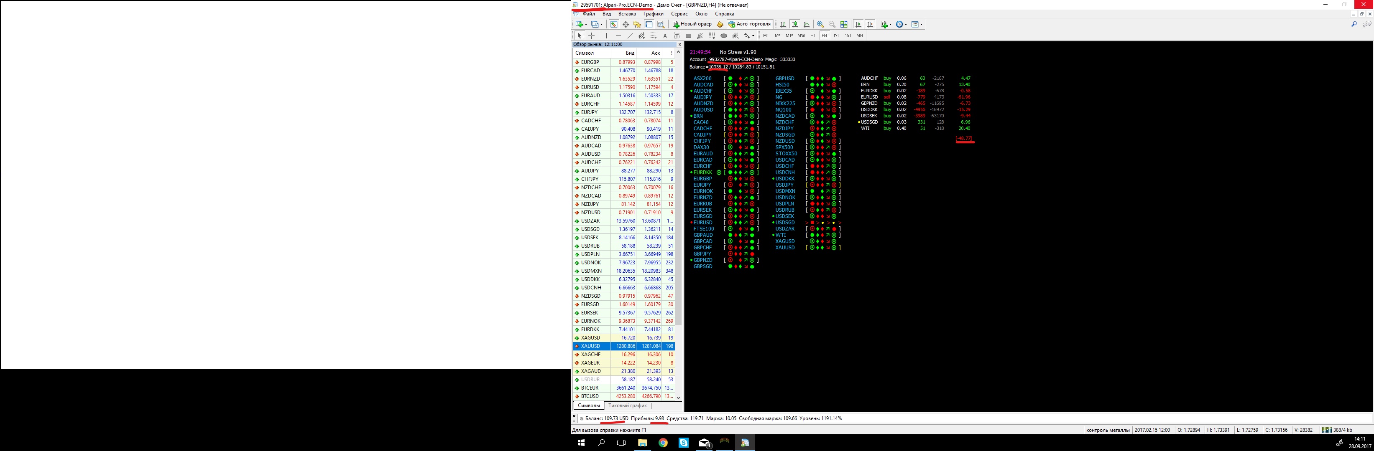The height and width of the screenshot is (451, 1374).
Task: Switch to the Символы tab
Action: click(589, 406)
